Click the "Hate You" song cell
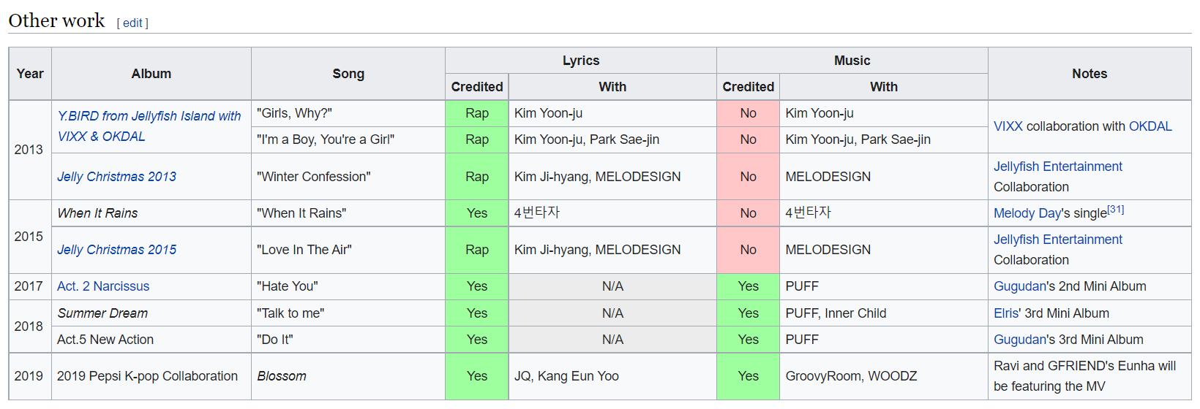This screenshot has height=409, width=1200. pos(348,286)
